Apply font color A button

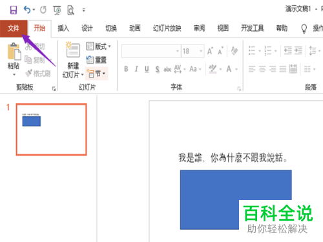pos(229,69)
